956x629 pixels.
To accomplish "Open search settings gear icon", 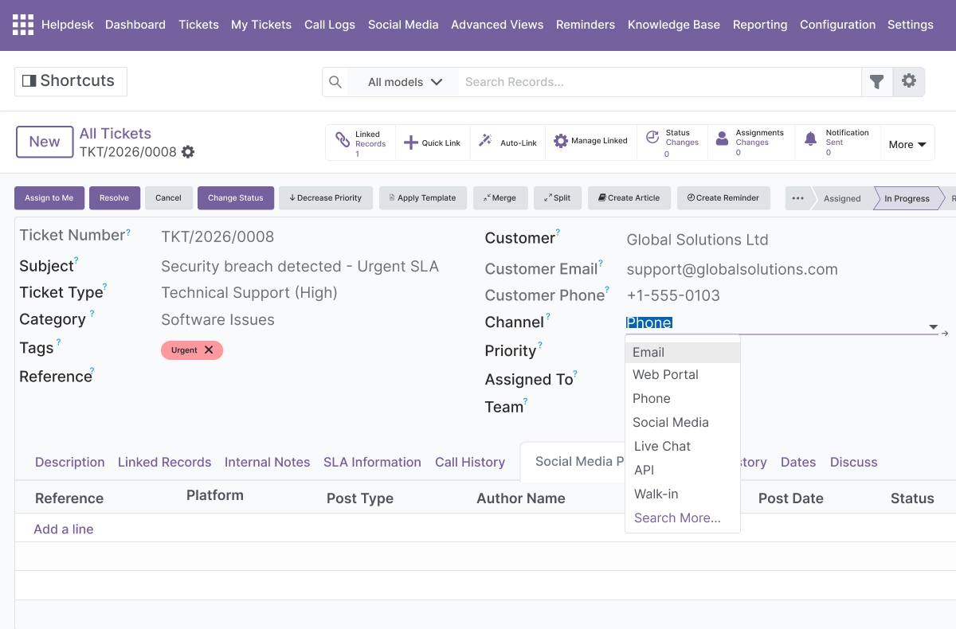I will [909, 82].
